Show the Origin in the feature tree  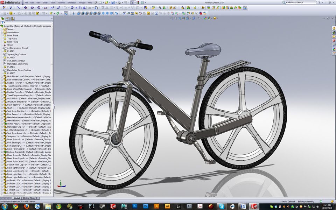(x=11, y=45)
